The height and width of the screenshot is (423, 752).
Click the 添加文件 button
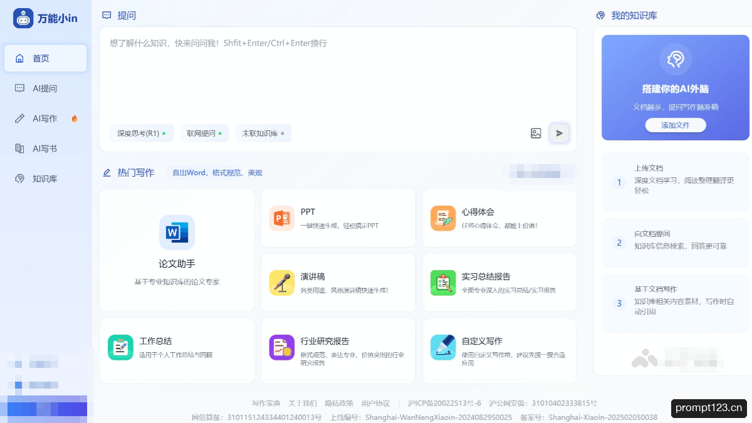pos(676,125)
